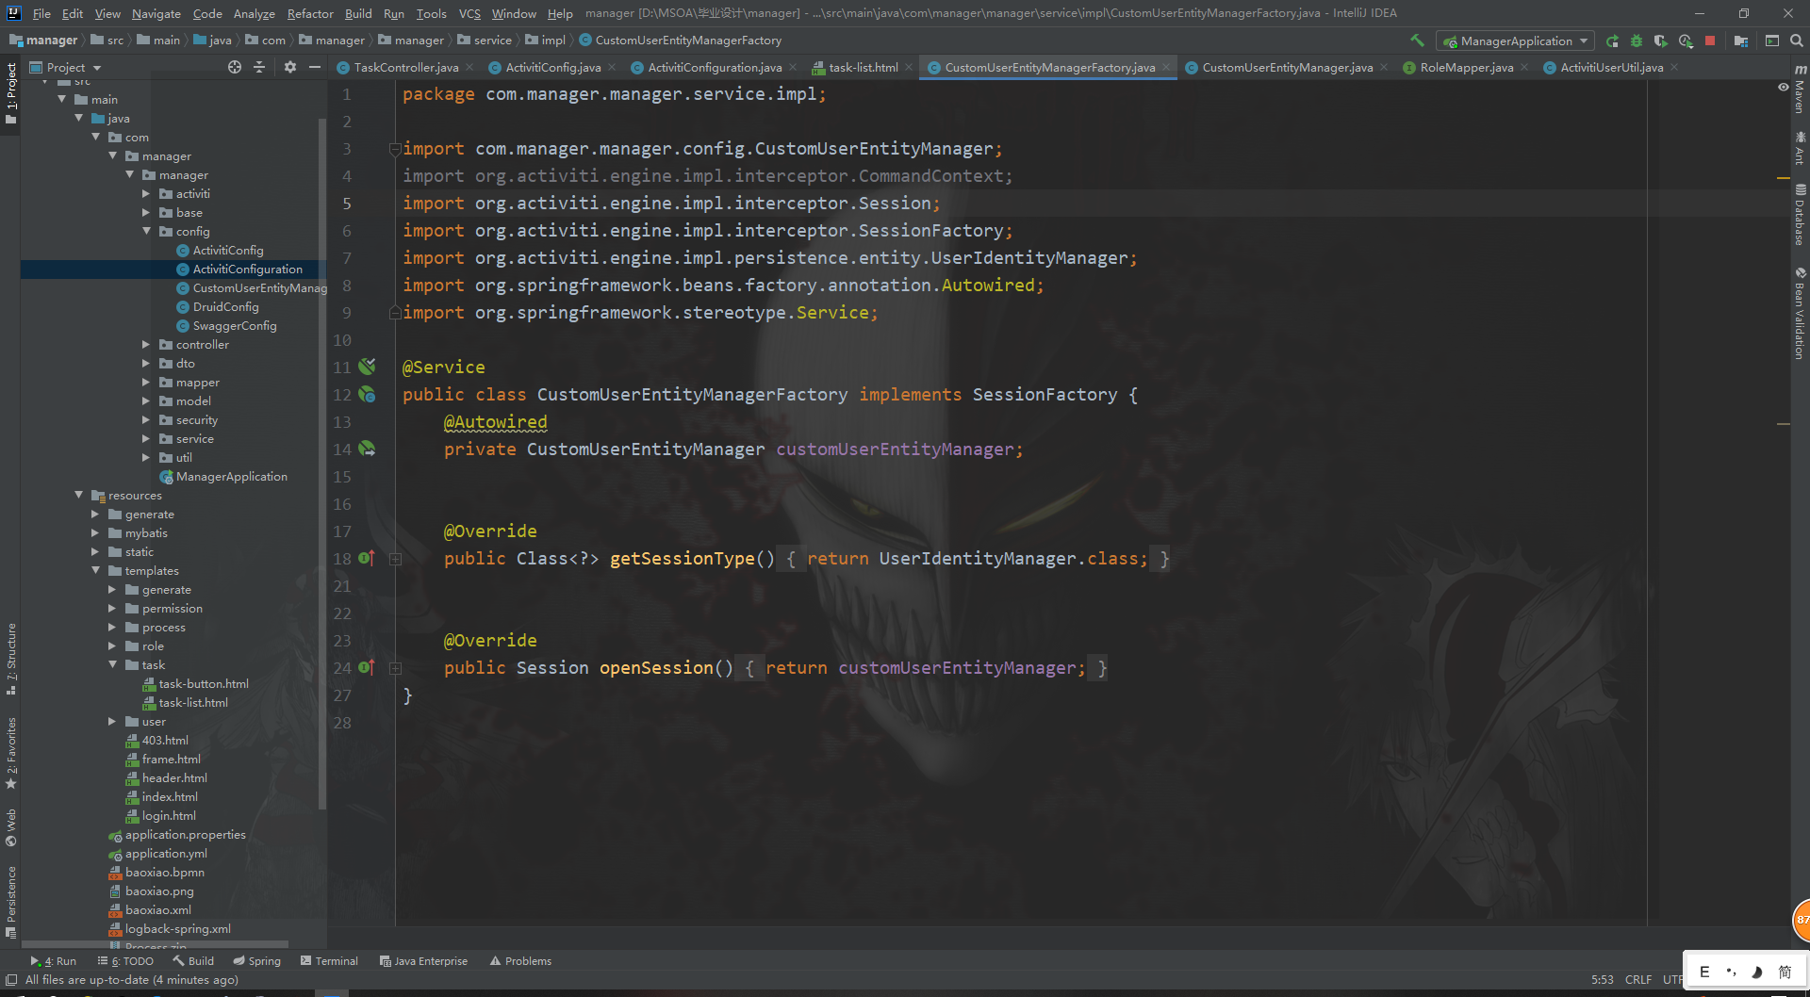Screen dimensions: 1810x997
Task: Close the CustomUserEntityManagerFactory.java tab
Action: point(1166,67)
